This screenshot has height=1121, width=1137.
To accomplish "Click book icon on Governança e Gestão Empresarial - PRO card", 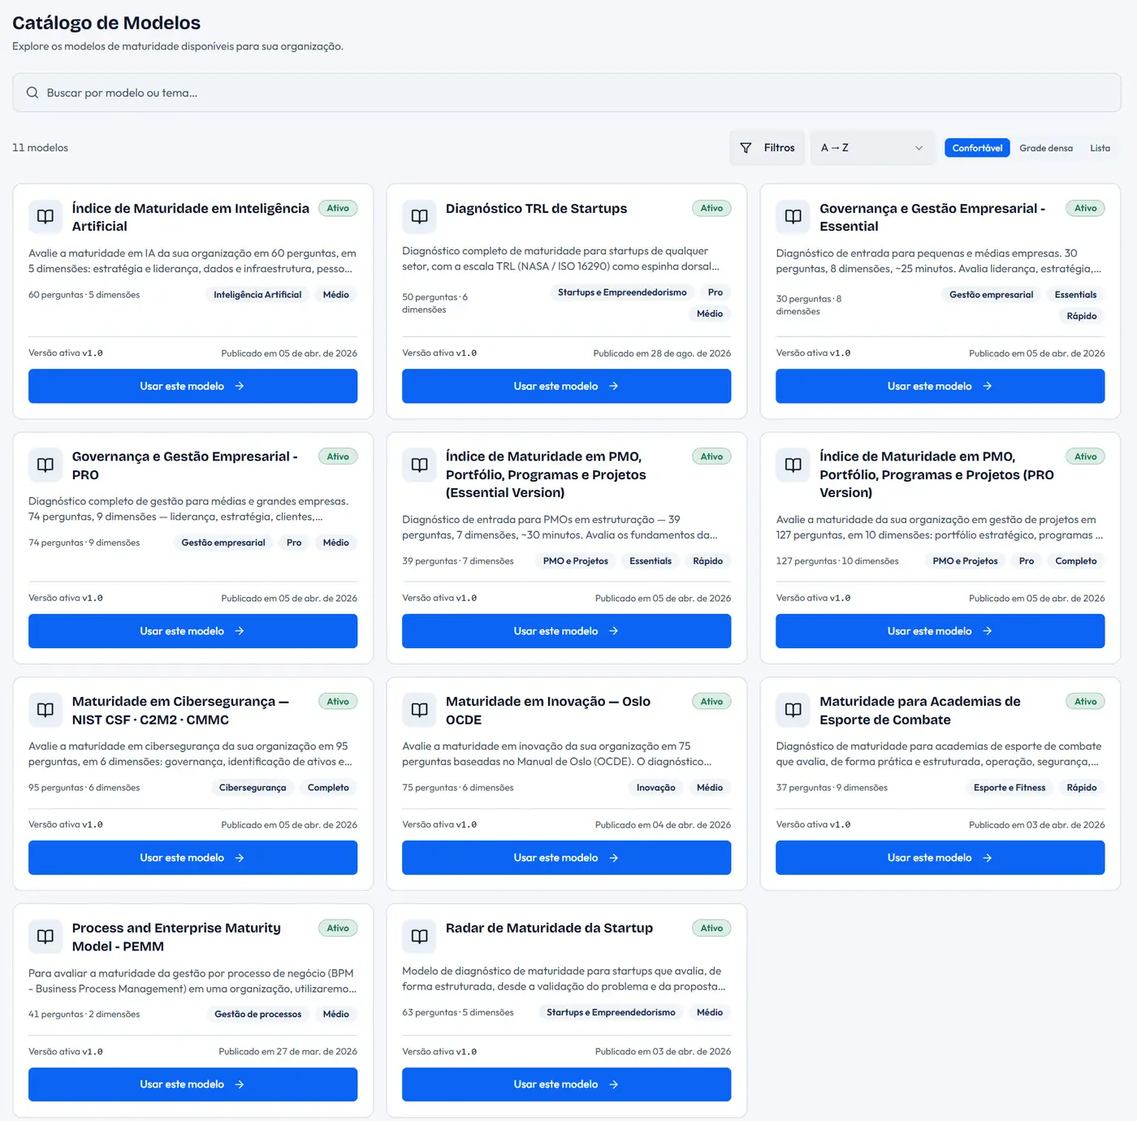I will [45, 465].
